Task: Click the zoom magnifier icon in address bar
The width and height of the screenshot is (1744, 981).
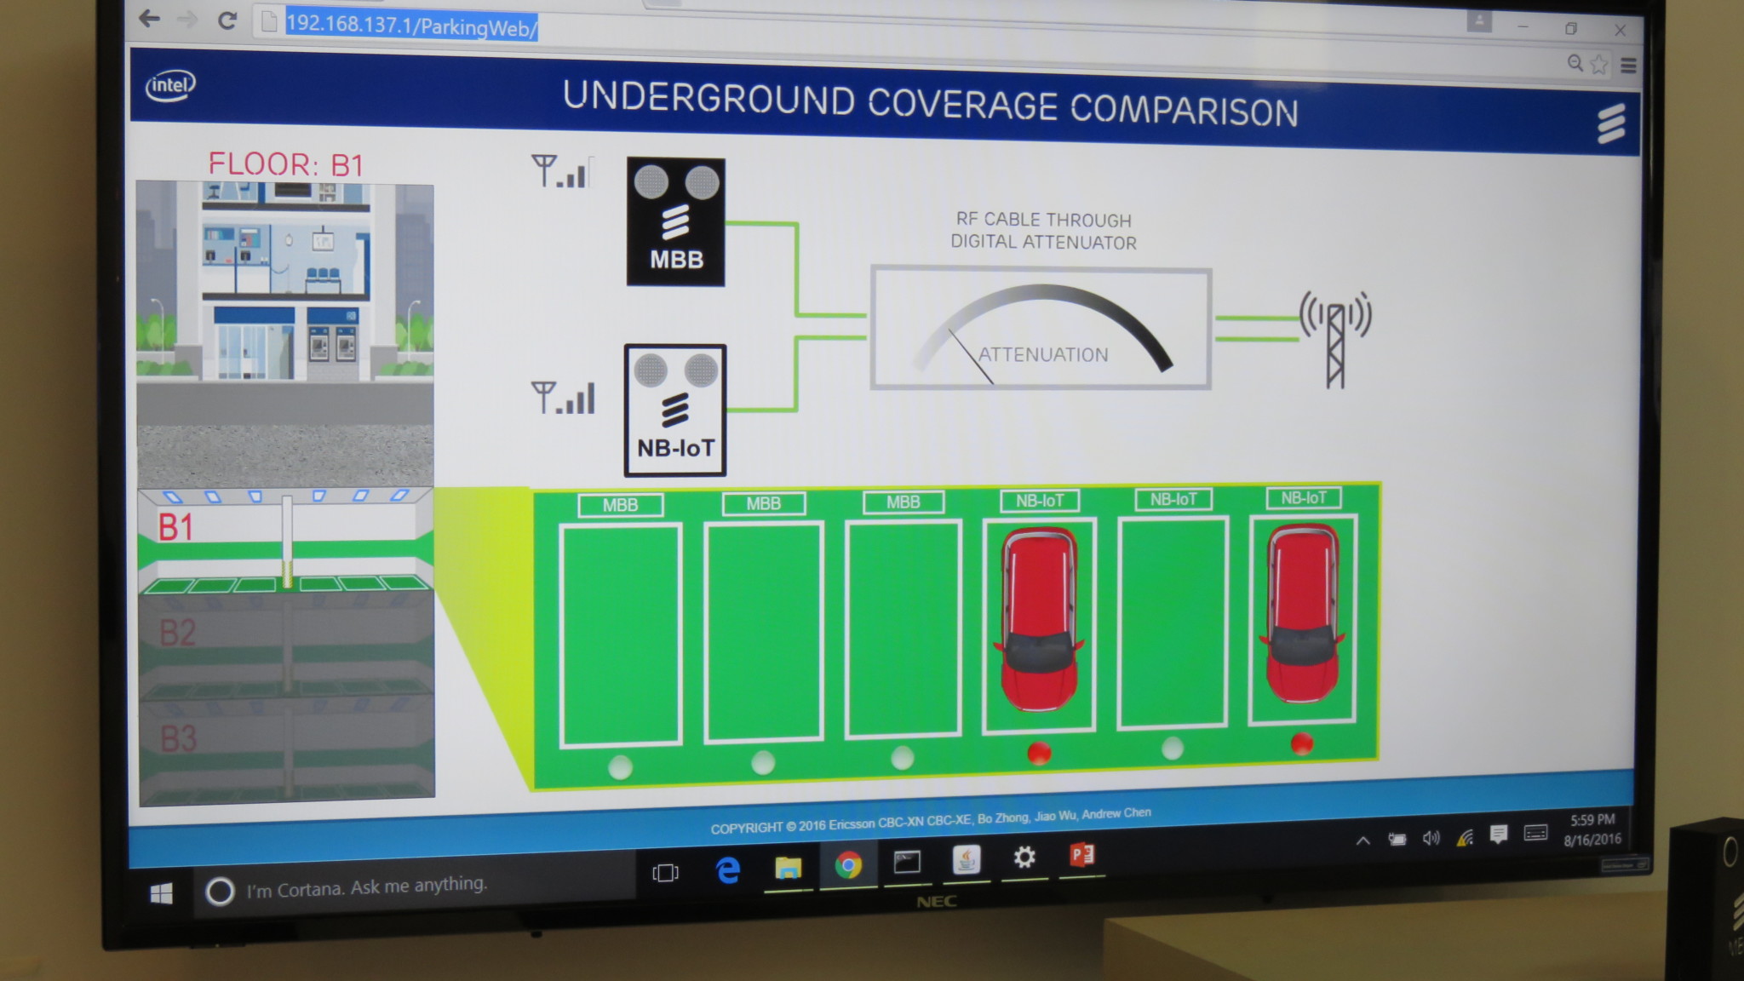Action: click(x=1575, y=63)
